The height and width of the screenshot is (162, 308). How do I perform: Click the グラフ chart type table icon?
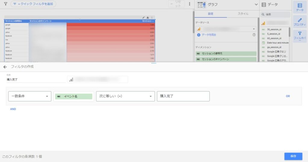point(201,4)
